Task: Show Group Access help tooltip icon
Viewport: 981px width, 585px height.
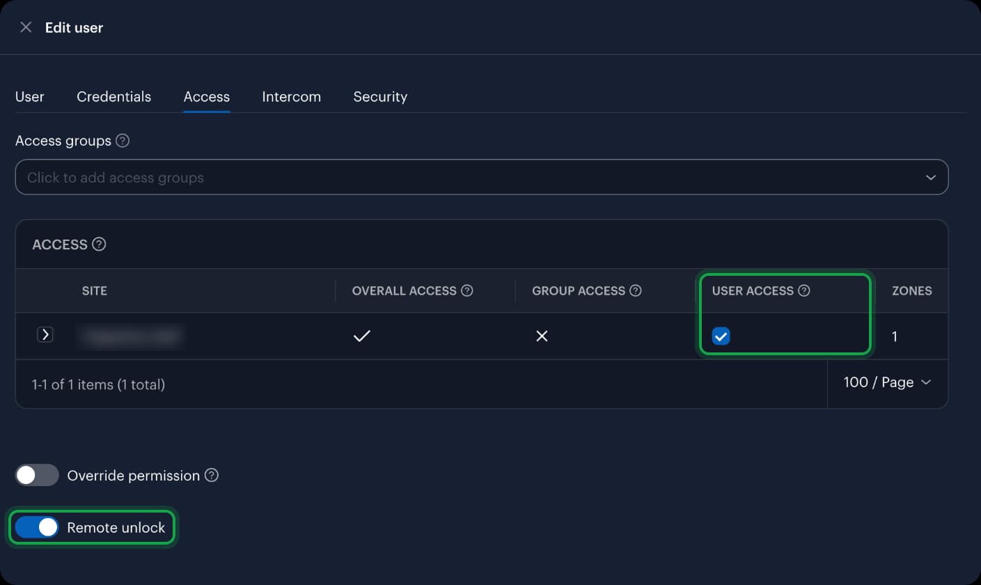Action: point(636,290)
